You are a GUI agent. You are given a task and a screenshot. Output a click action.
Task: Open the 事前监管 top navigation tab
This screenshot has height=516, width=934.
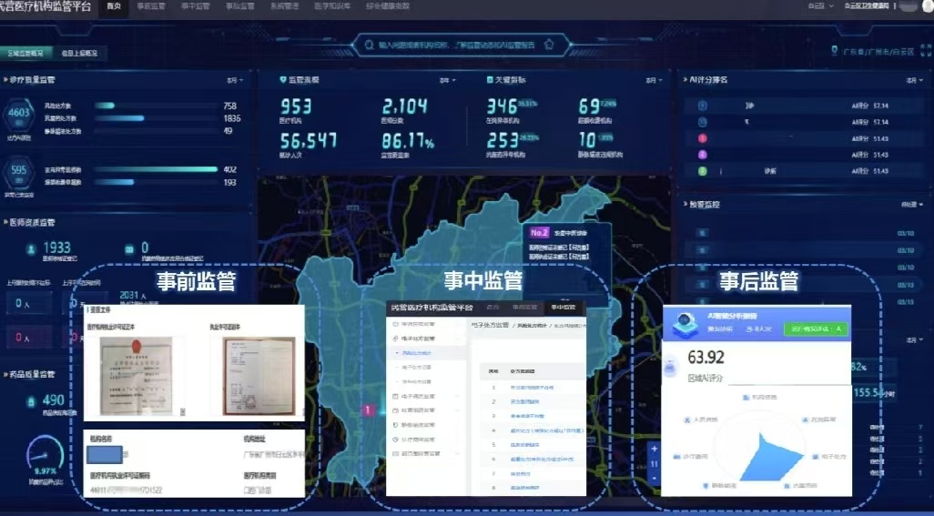tap(151, 6)
